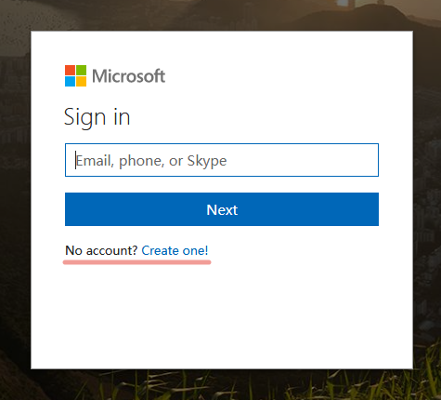Focus the Email, phone, or Skype field

[x=222, y=160]
